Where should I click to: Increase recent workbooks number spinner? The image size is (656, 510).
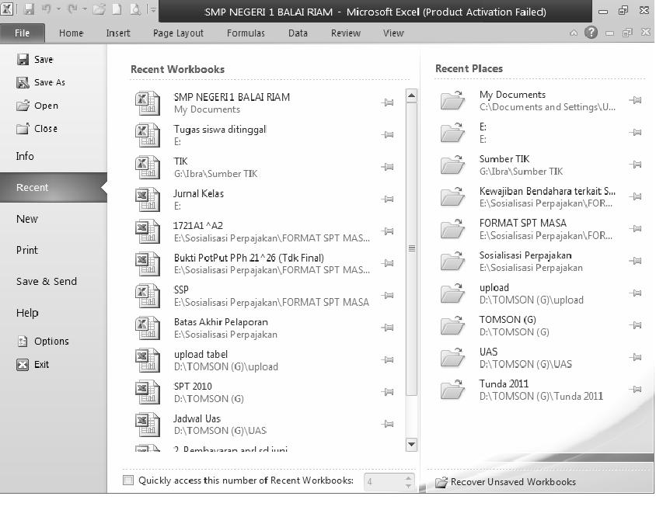click(x=408, y=477)
